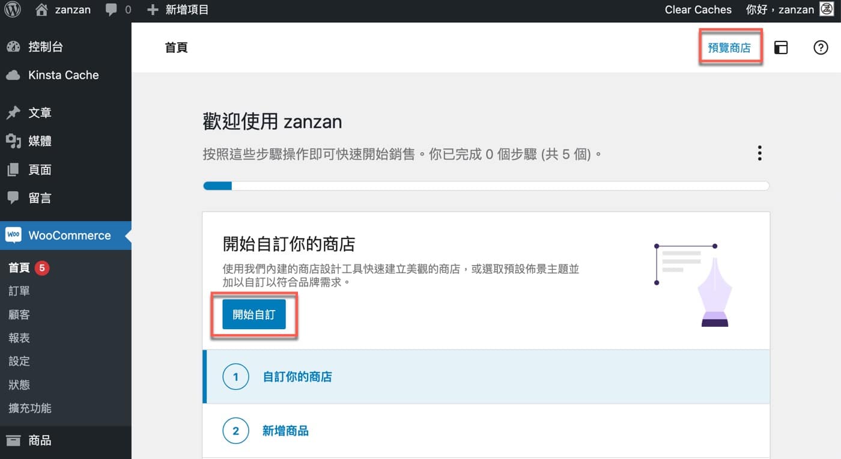The image size is (841, 459).
Task: Click the 歡迎使用 zanzan heading
Action: (273, 122)
